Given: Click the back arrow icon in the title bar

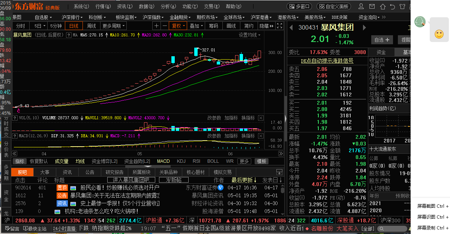Looking at the screenshot, I should pyautogui.click(x=392, y=6).
